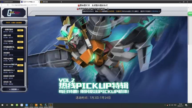The height and width of the screenshot is (108, 192).
Task: Open yellow folder app in taskbar
Action: pos(41,105)
